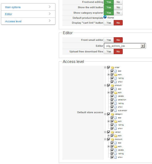The image size is (152, 164).
Task: Select the vendor tree item label
Action: coord(118,132)
